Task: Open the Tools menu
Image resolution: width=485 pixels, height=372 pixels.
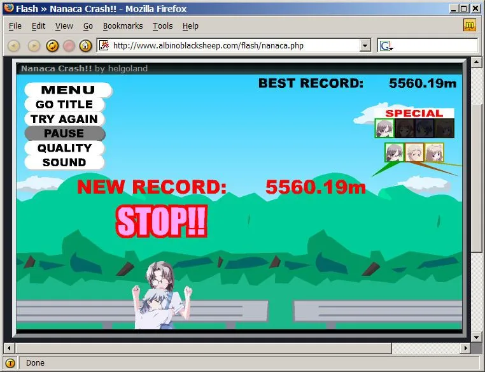Action: pos(162,26)
